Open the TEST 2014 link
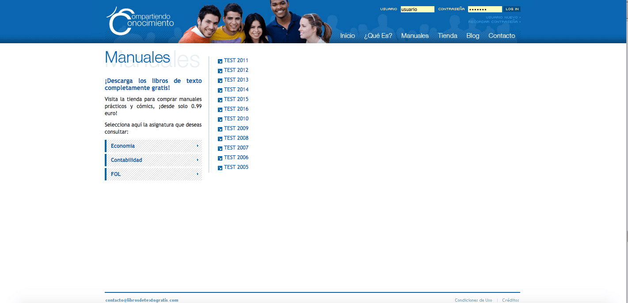This screenshot has width=628, height=303. [x=236, y=90]
